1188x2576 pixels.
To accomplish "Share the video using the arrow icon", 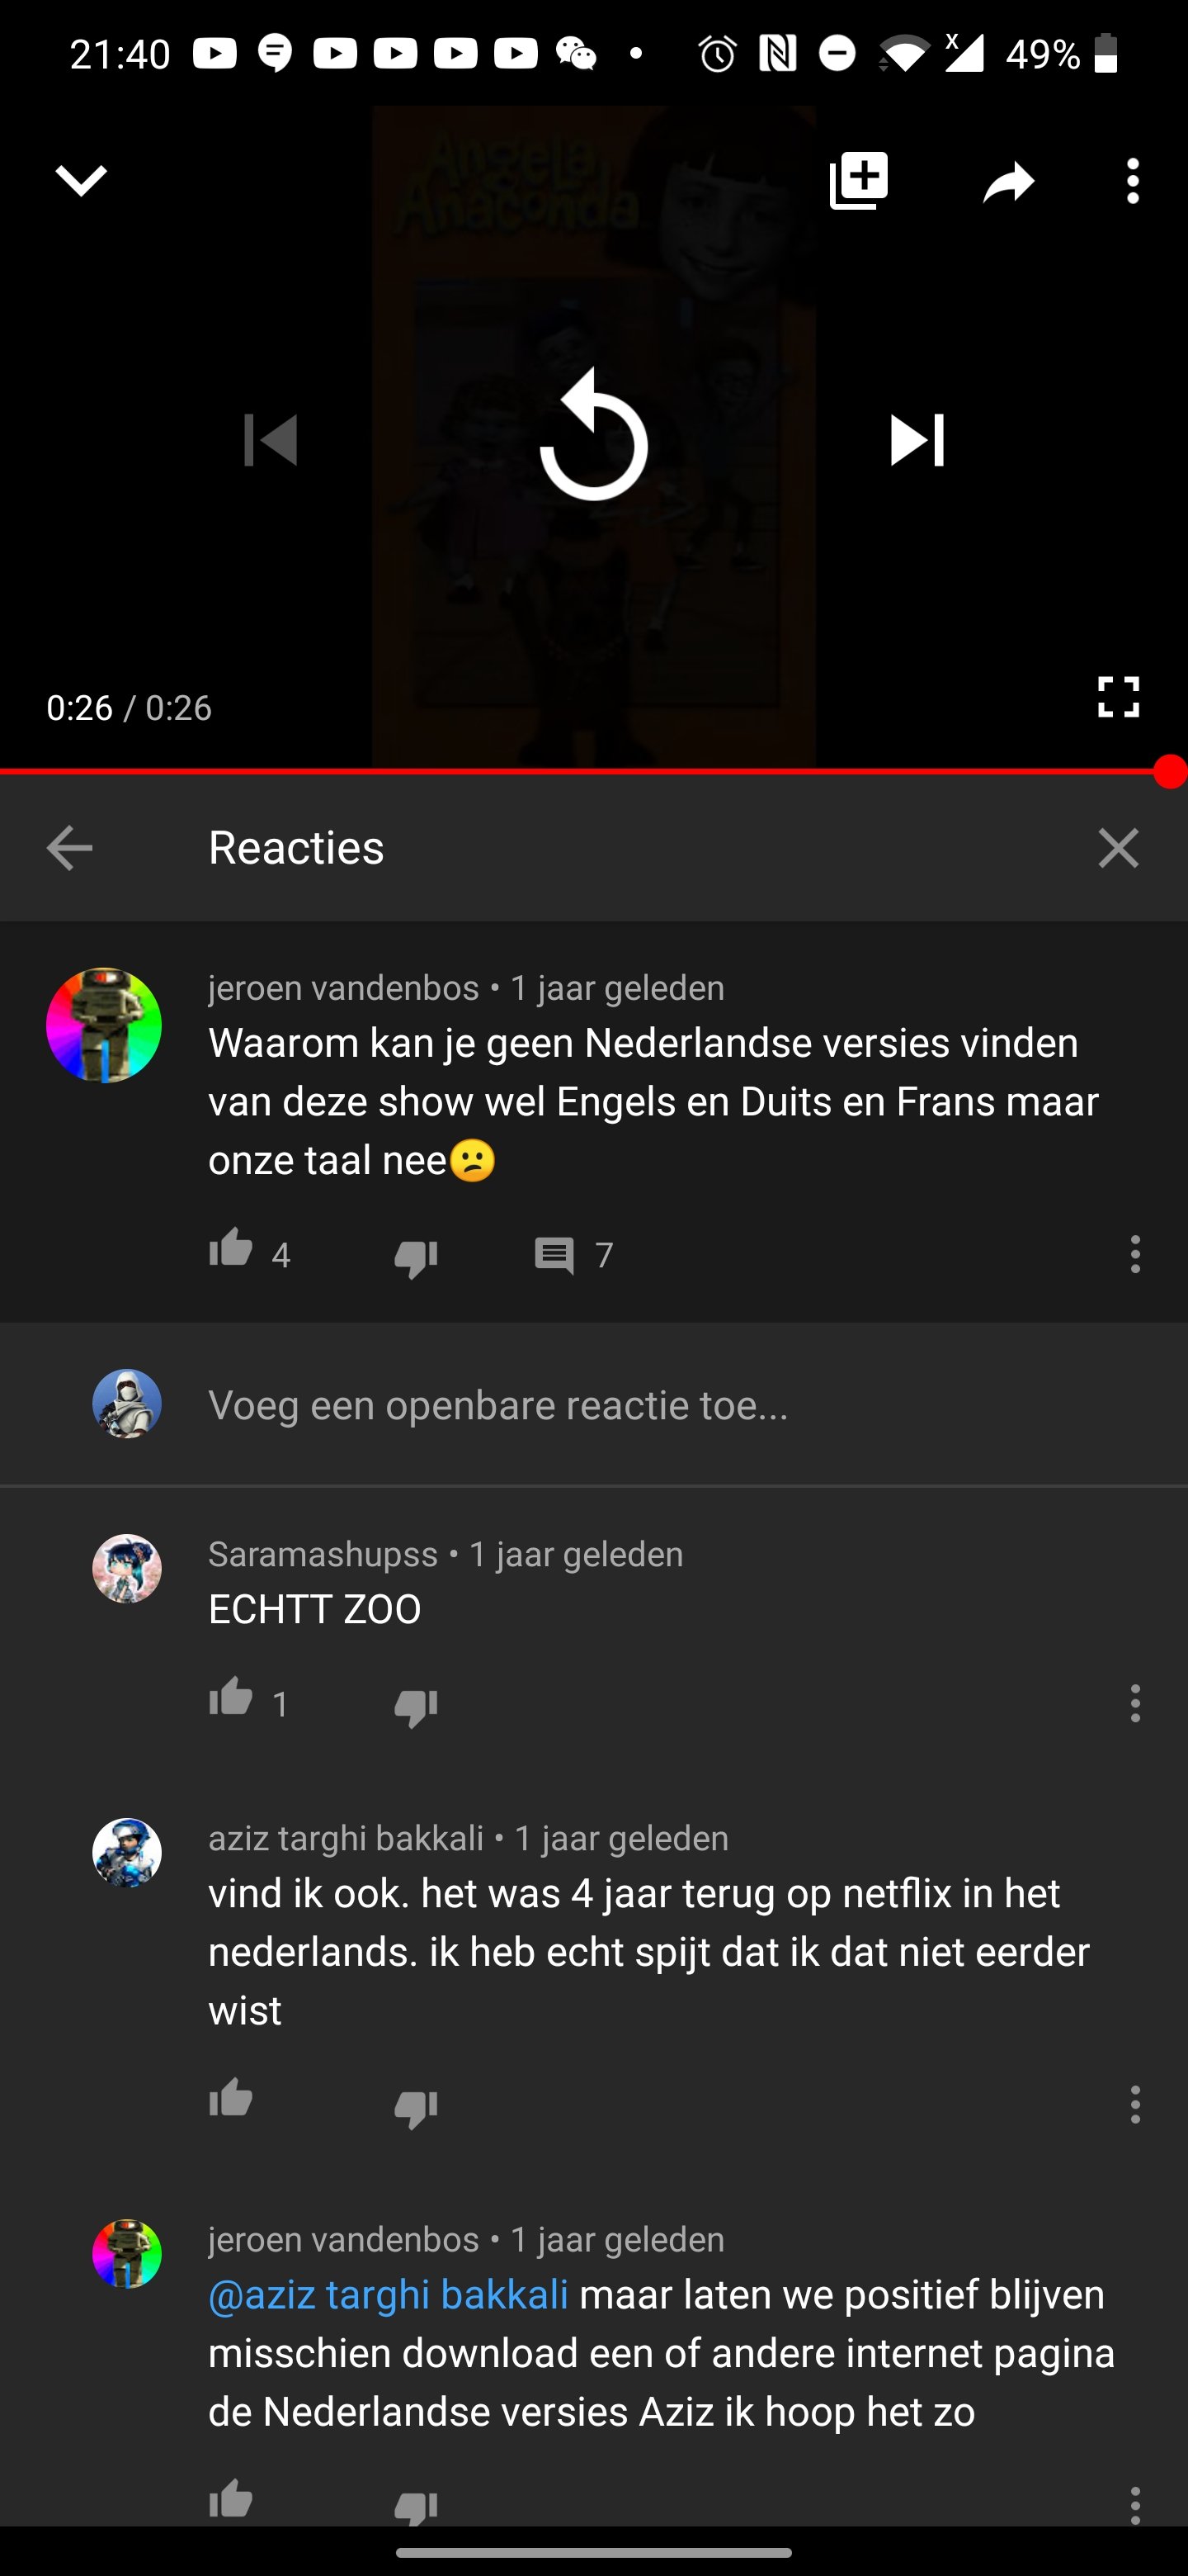I will 1008,182.
